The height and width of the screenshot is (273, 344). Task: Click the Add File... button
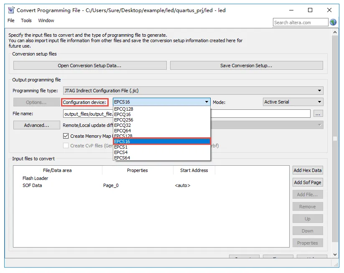coord(308,195)
